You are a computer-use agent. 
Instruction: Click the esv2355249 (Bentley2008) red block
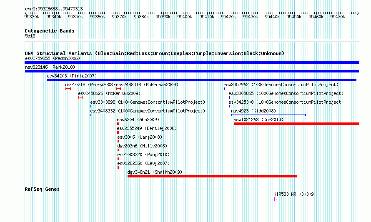tap(118, 132)
